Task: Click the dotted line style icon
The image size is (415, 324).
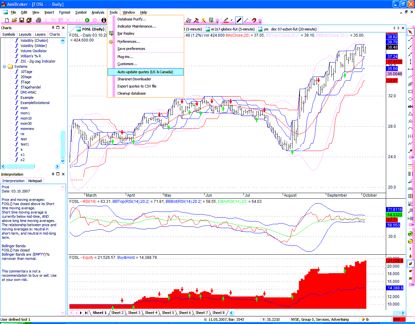Action: pyautogui.click(x=246, y=20)
